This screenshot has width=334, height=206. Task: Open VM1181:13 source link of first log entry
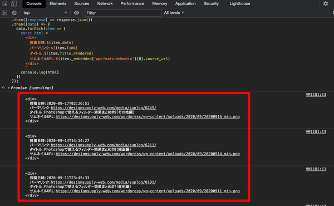[x=316, y=95]
